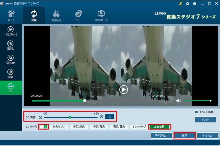Switch to the 変換 (Convert) tab
220x146 pixels.
(34, 16)
